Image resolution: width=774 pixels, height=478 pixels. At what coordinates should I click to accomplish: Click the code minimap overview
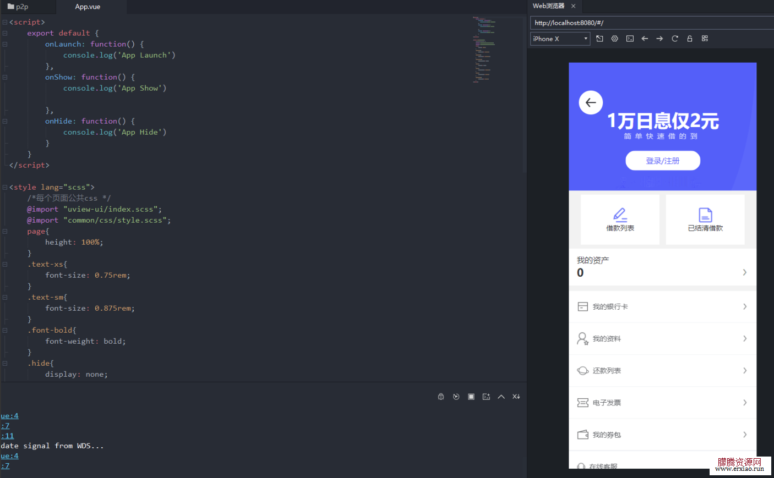click(x=484, y=50)
